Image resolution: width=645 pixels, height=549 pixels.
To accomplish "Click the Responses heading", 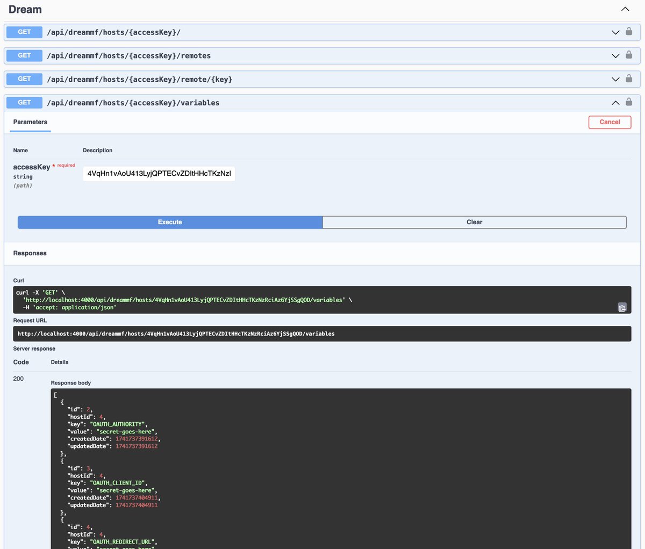I will 30,253.
